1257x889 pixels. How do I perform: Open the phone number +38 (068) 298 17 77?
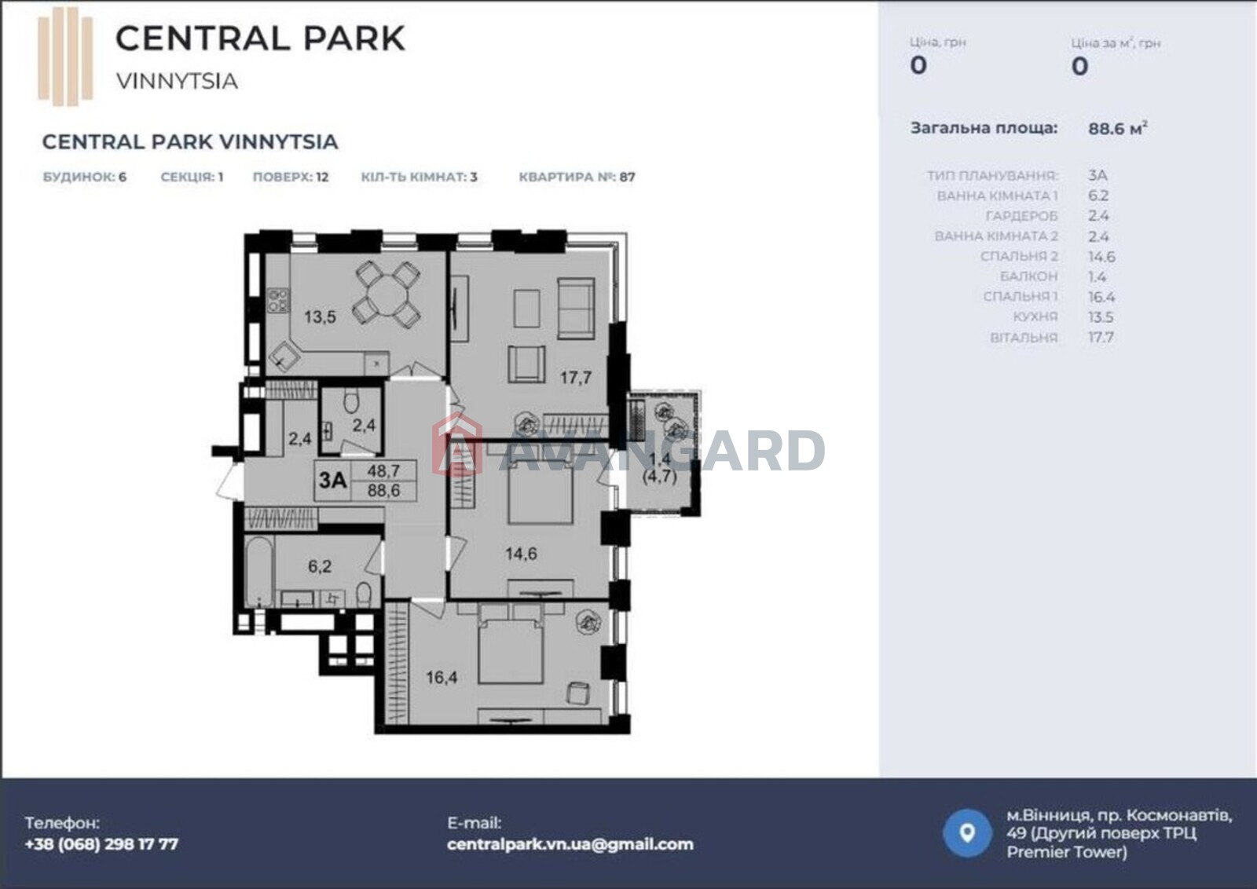[101, 844]
